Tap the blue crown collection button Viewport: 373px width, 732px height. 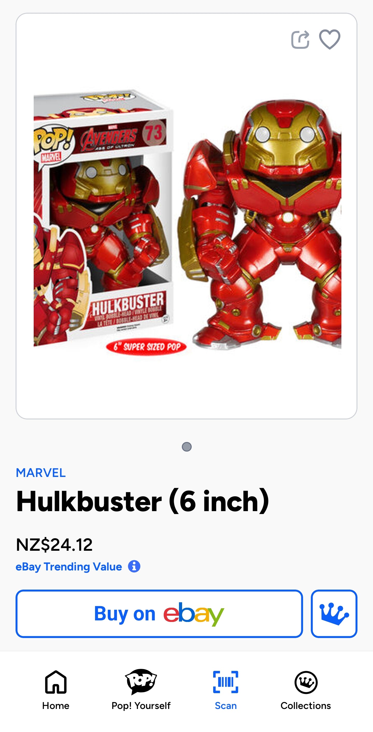[x=334, y=613]
